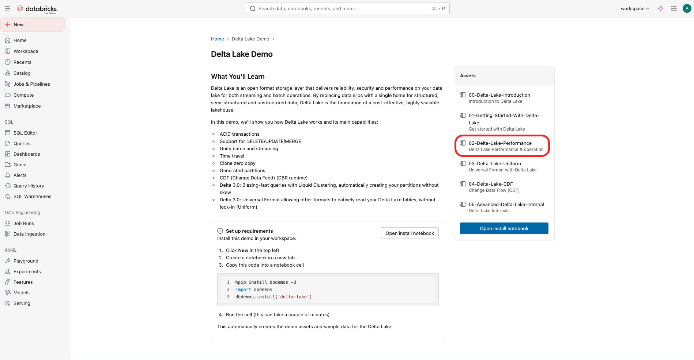Image resolution: width=694 pixels, height=360 pixels.
Task: Open the Databricks Assistant sparkle icon
Action: tap(661, 8)
